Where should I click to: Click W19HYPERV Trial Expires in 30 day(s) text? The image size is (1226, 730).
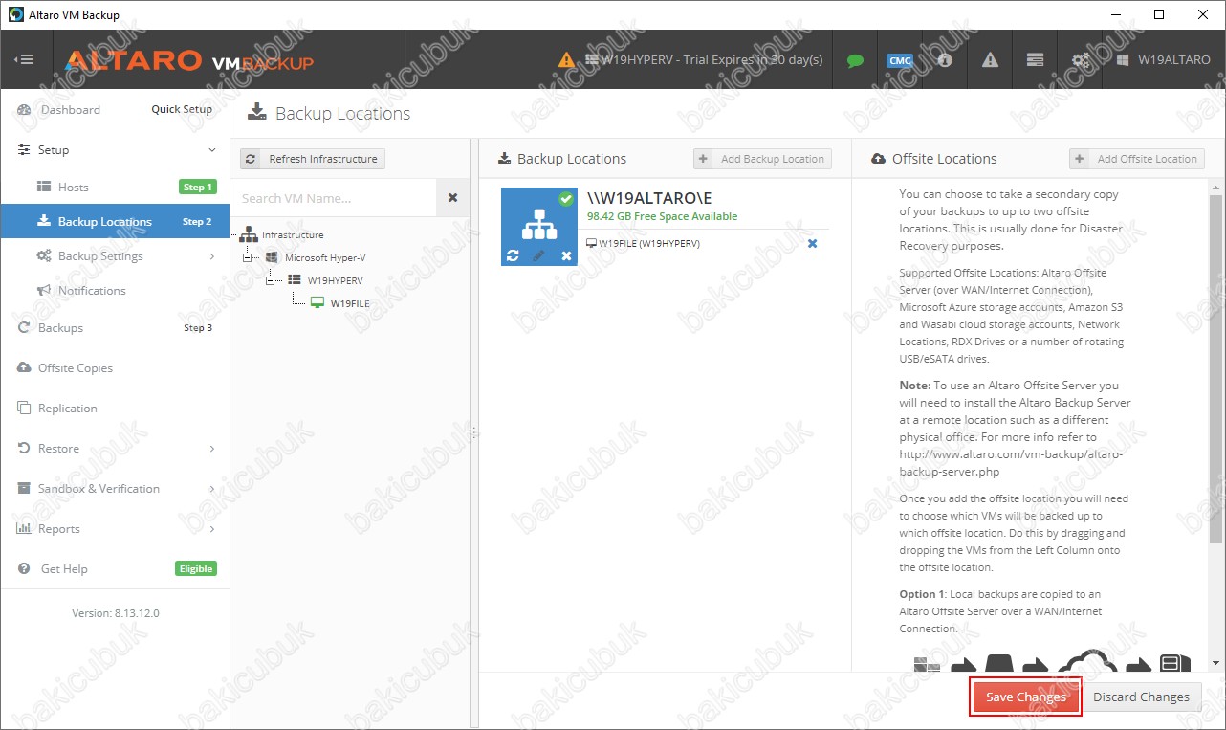pos(712,59)
